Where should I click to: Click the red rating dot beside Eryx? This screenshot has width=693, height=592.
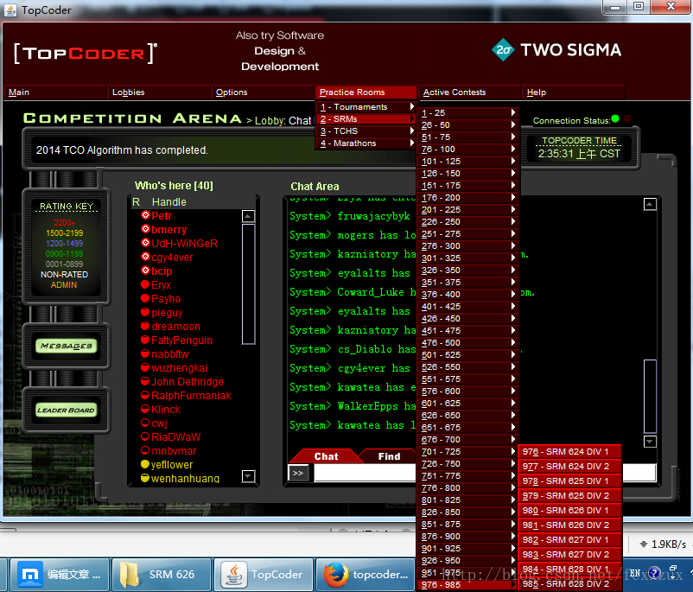(x=145, y=284)
